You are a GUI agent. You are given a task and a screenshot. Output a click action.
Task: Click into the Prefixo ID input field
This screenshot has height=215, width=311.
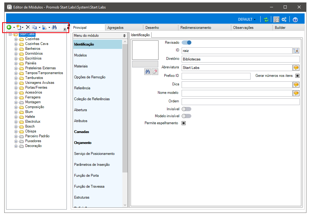(216, 76)
